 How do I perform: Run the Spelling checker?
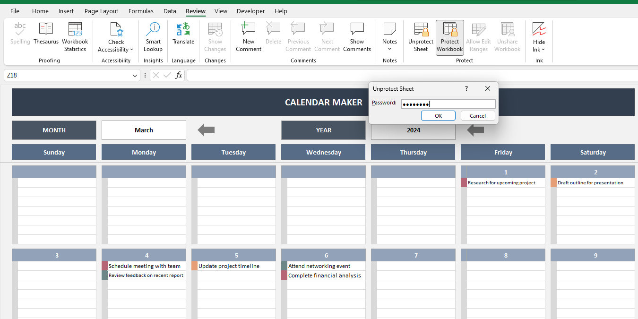click(x=20, y=35)
